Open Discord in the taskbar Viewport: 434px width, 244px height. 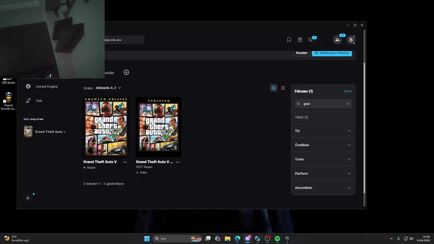[248, 239]
